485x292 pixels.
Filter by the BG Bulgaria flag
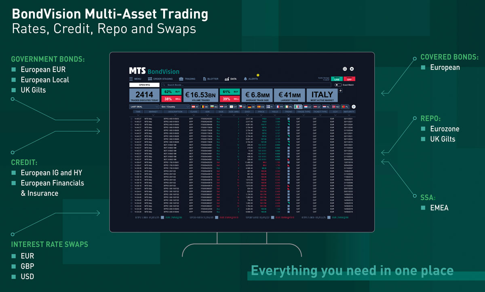pyautogui.click(x=214, y=107)
